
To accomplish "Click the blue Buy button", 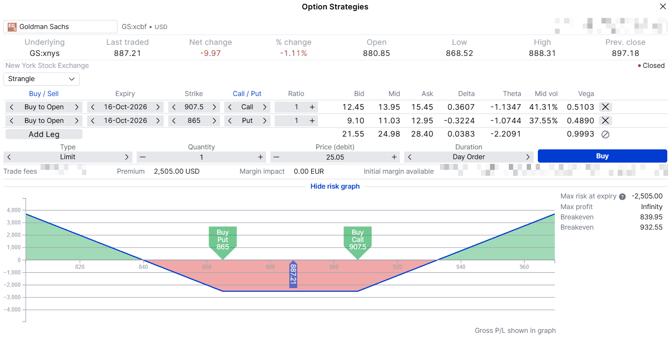I will (x=602, y=156).
